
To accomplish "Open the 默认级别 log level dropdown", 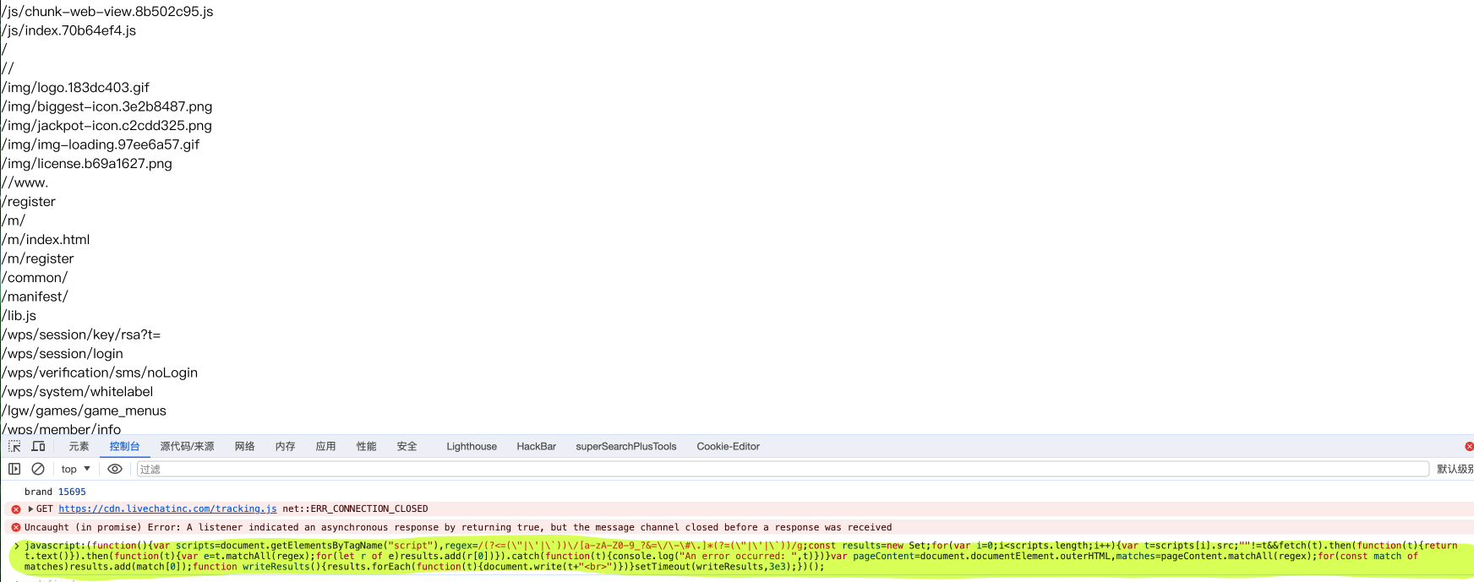I will 1454,469.
